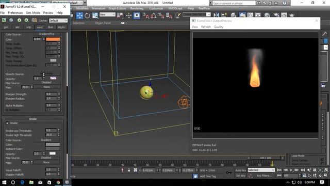Toggle the Angle Snap icon
The width and height of the screenshot is (330, 186).
(154, 16)
